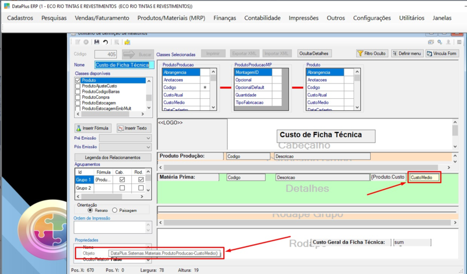
Task: Click the Nome field with Custo de Ficha Técnica
Action: (x=124, y=65)
